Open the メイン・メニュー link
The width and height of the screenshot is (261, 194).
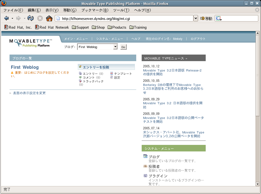76,39
